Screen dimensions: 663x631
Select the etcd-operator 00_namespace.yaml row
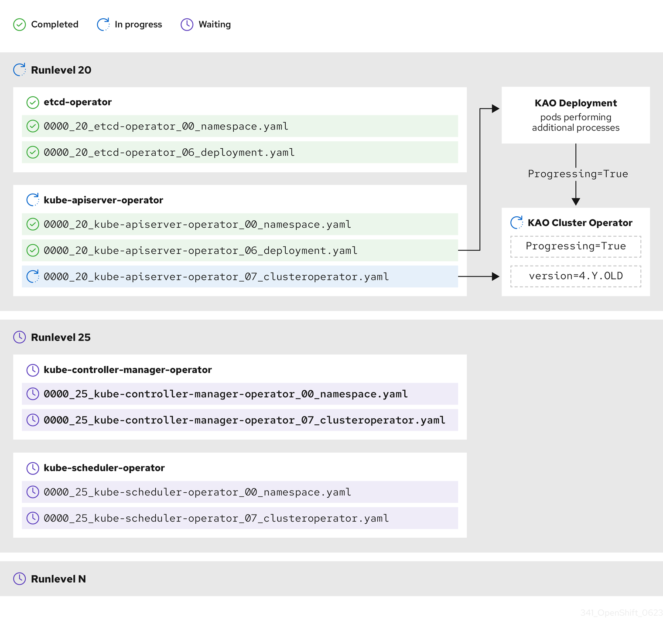pyautogui.click(x=240, y=126)
